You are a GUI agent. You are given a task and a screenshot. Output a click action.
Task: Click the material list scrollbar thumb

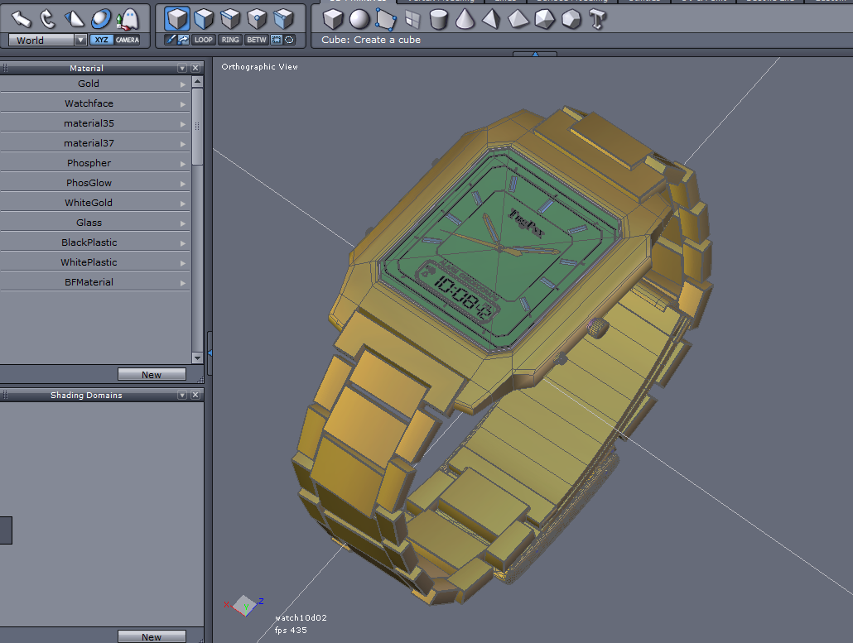pyautogui.click(x=197, y=127)
